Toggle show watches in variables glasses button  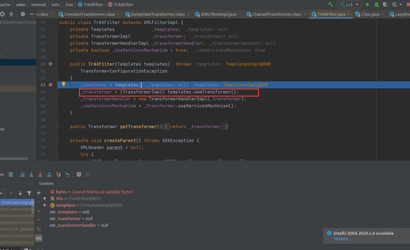click(39, 238)
